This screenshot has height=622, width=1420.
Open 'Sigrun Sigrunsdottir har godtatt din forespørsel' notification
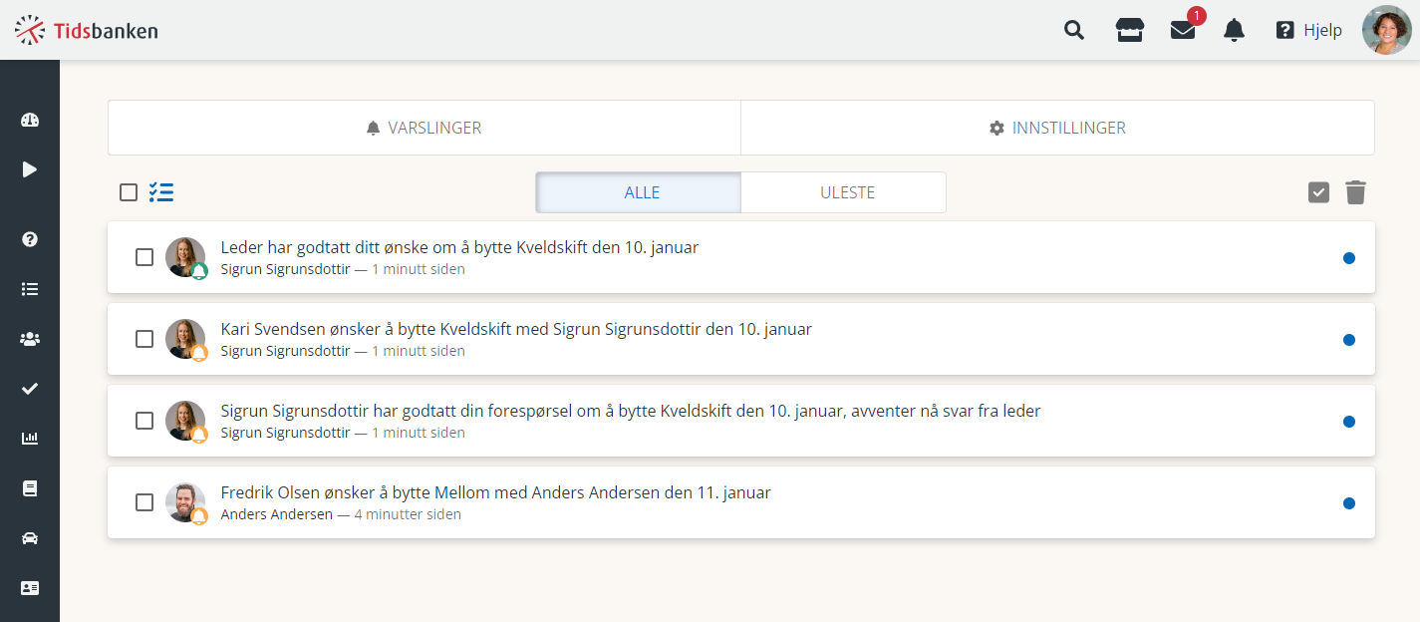pyautogui.click(x=741, y=421)
